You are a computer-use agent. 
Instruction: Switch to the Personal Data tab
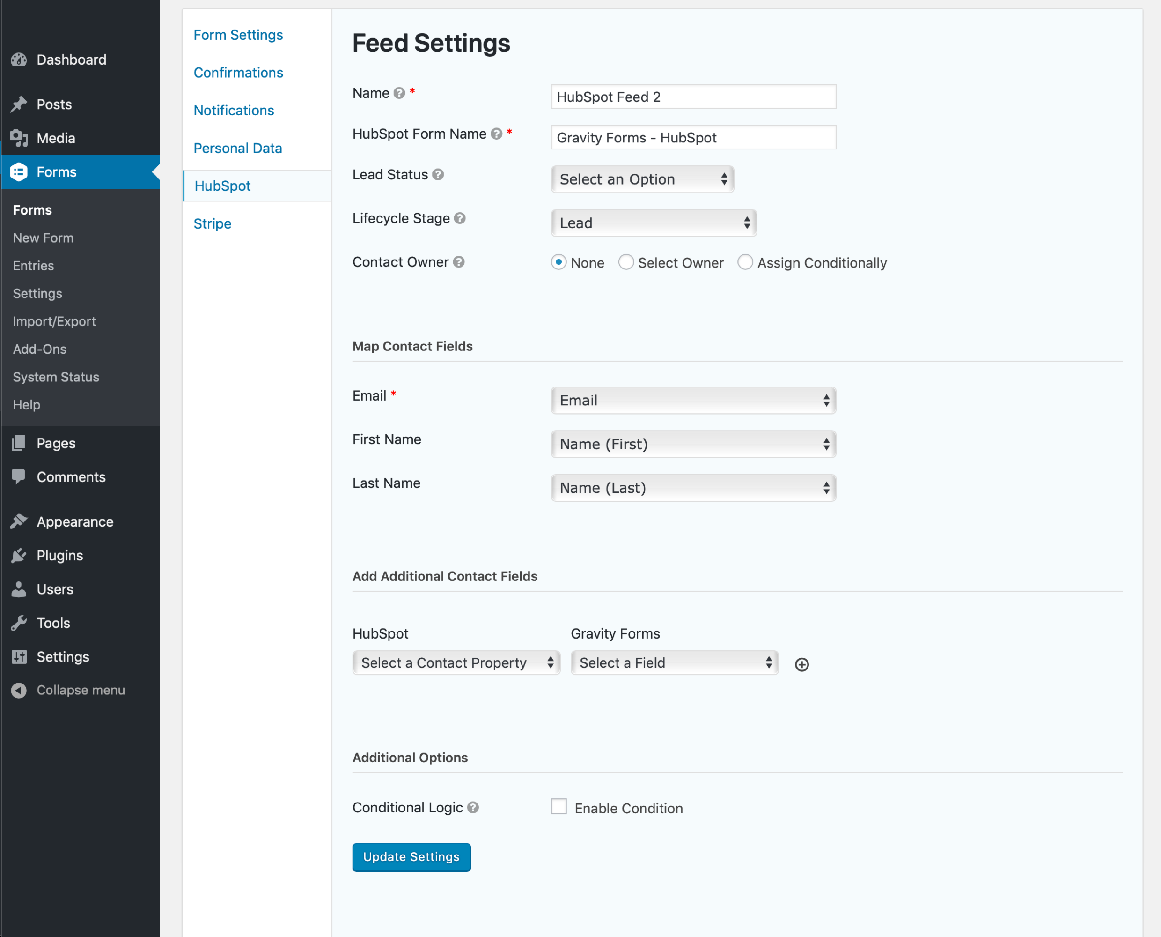point(237,149)
